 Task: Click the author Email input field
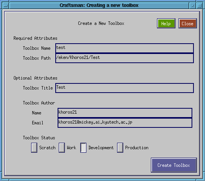point(125,122)
